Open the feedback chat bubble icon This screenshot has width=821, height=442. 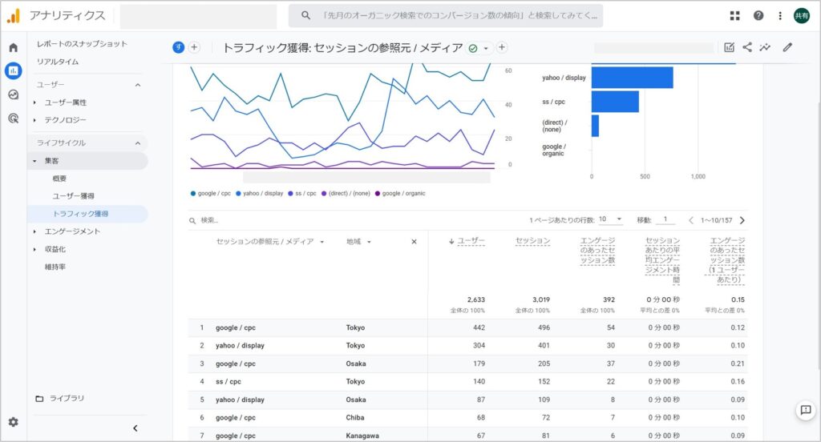806,410
